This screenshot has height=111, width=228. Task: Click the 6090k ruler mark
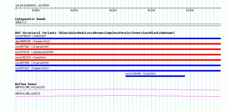(x=36, y=10)
